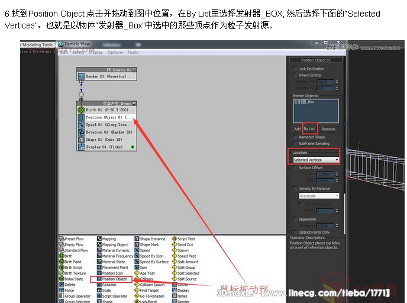
Task: Click the parameters panel vertical scrollbar
Action: [344, 214]
